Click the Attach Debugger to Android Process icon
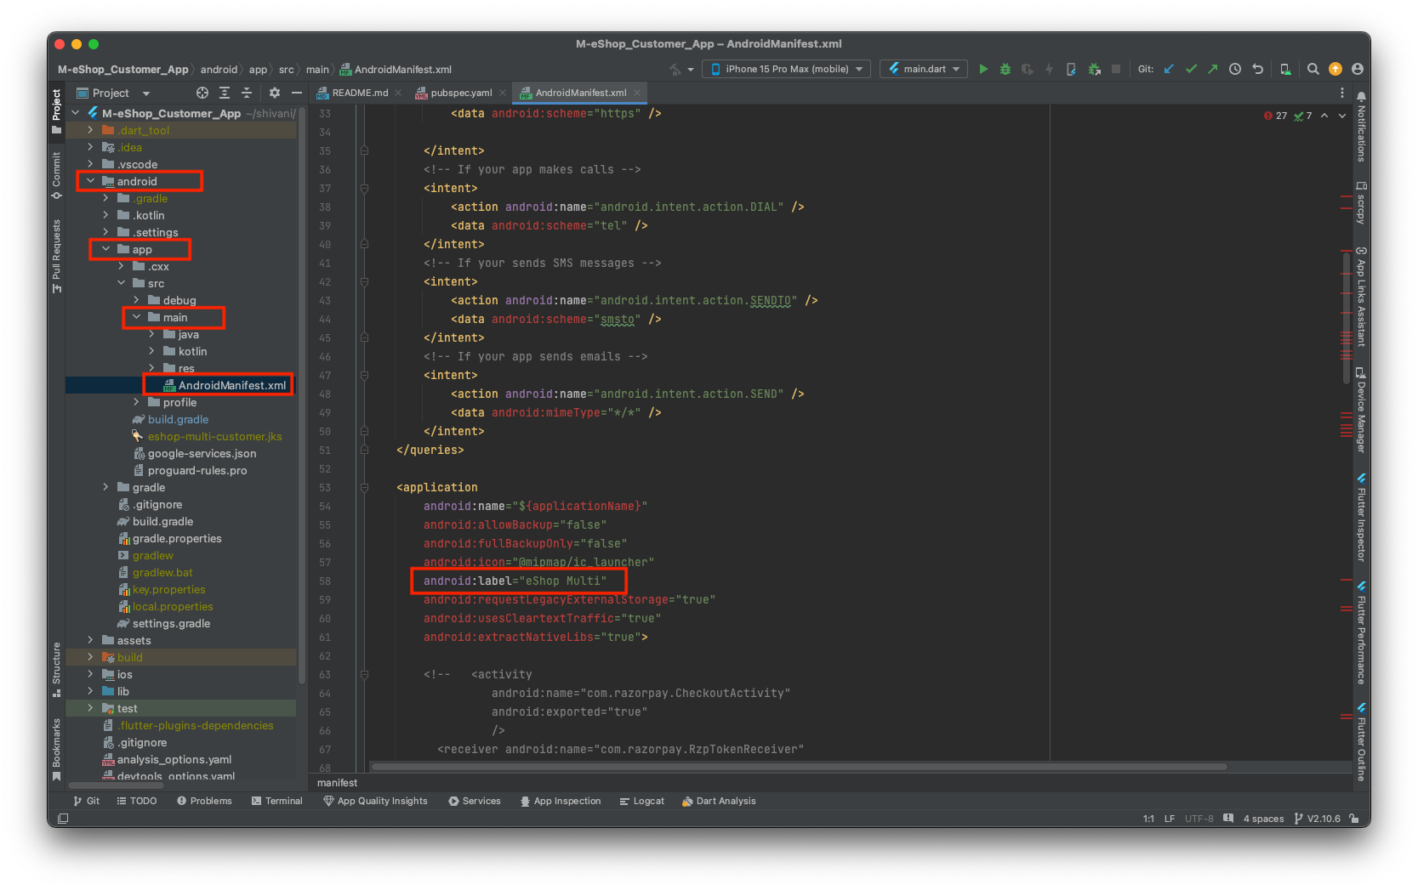The image size is (1418, 890). pos(1094,69)
